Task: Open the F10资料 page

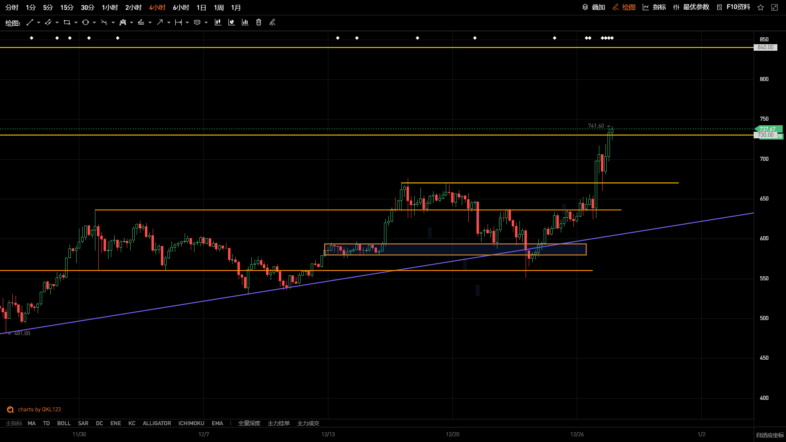Action: click(734, 7)
